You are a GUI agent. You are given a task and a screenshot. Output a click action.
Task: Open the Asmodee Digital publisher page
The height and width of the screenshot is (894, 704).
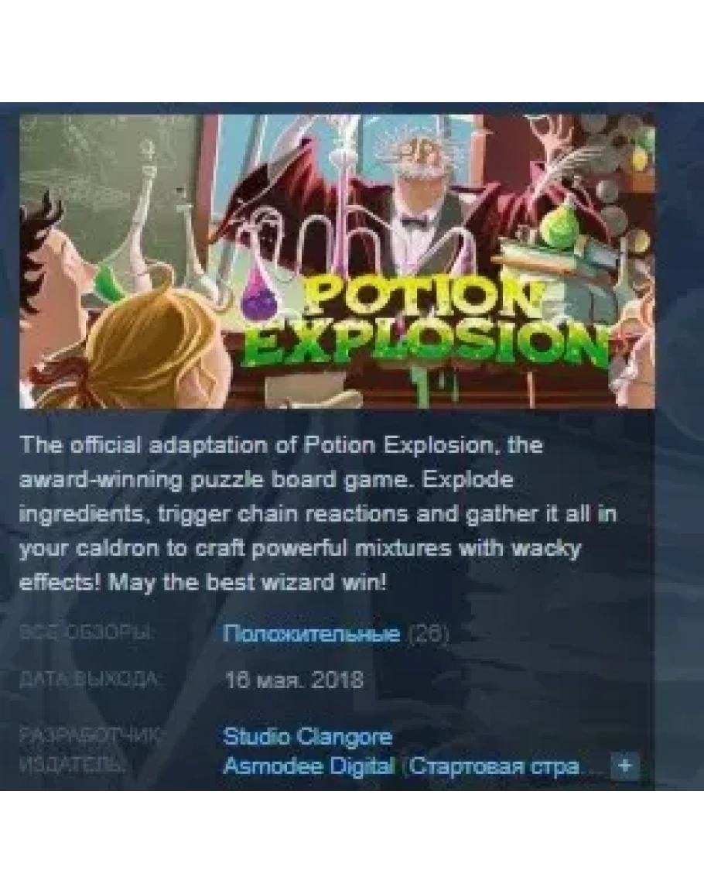pos(309,766)
